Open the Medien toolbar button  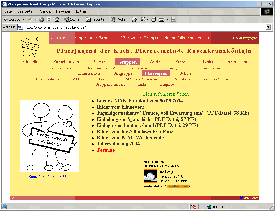pos(119,19)
